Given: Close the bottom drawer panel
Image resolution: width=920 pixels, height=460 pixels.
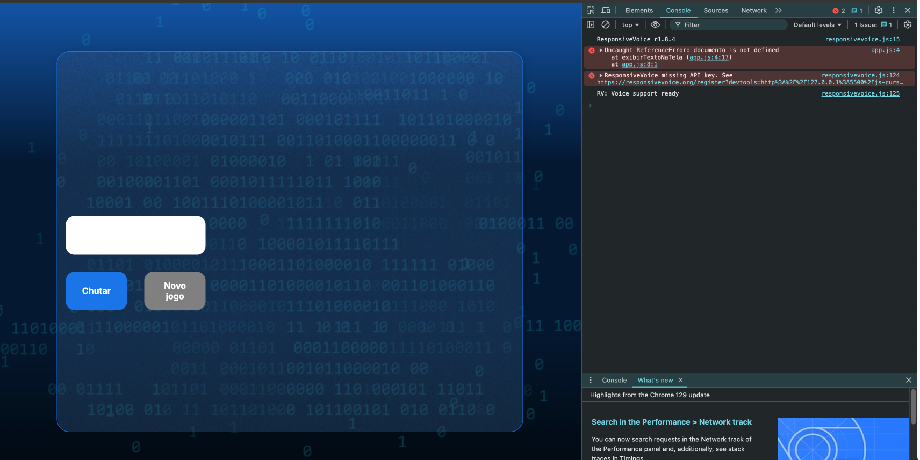Looking at the screenshot, I should (x=909, y=380).
